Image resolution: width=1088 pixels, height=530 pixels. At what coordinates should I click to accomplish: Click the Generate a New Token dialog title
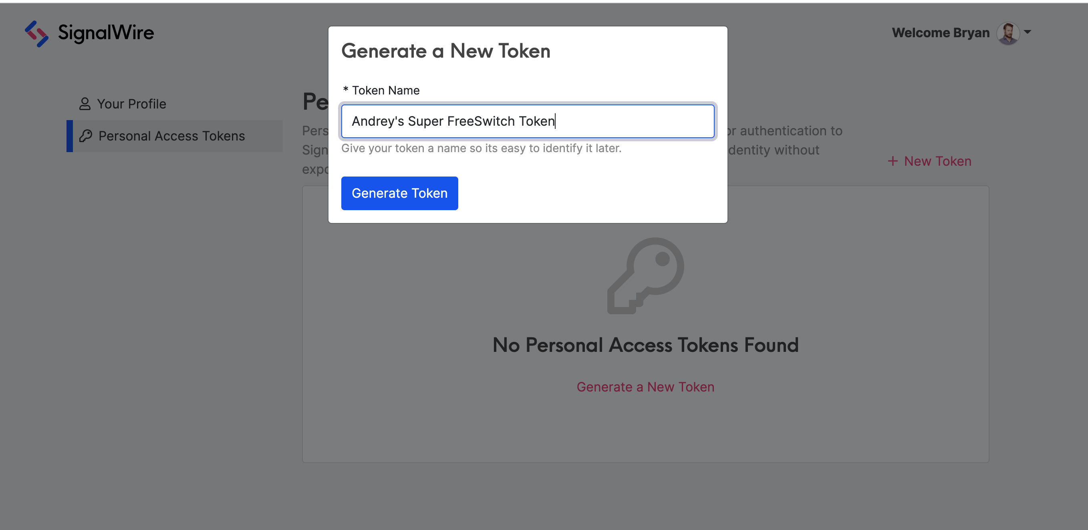(445, 51)
